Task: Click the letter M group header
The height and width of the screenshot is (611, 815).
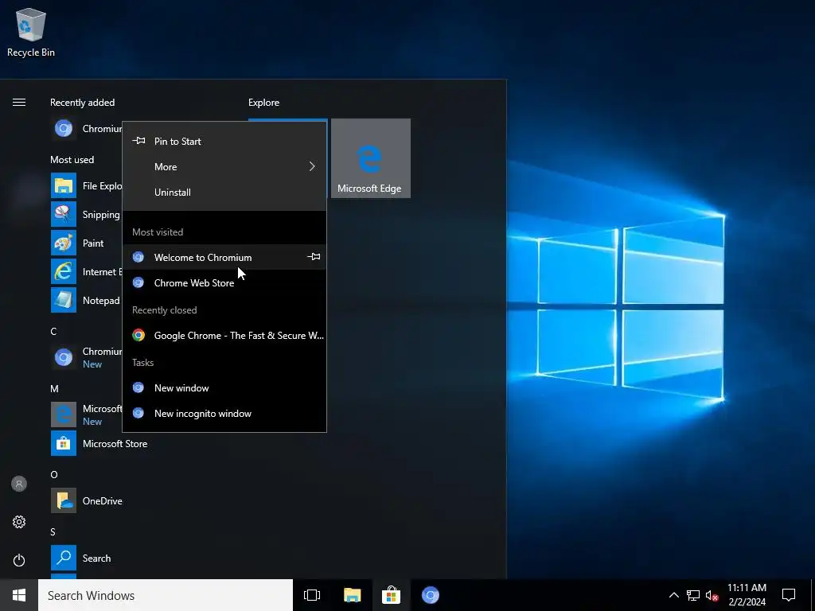Action: pyautogui.click(x=55, y=388)
